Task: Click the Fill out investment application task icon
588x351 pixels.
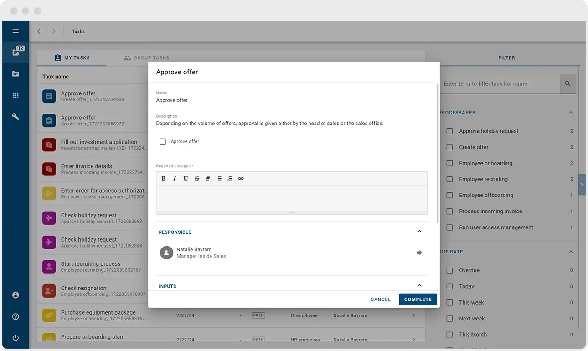Action: pyautogui.click(x=49, y=145)
